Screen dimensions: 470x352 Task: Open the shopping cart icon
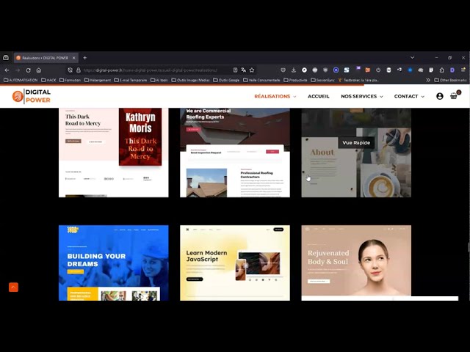(x=454, y=96)
